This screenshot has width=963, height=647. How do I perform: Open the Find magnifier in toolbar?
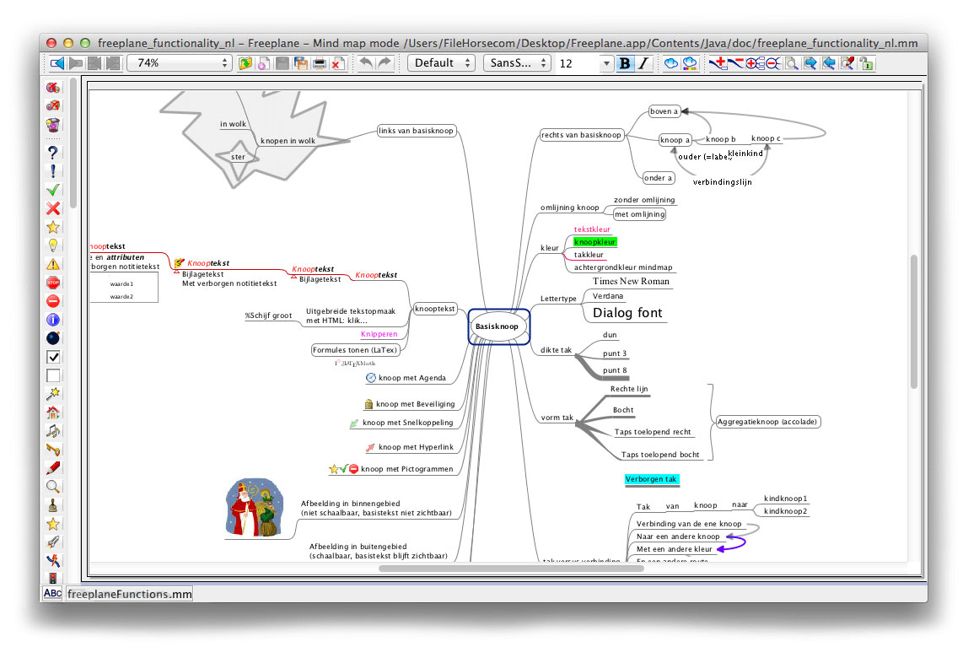(792, 63)
